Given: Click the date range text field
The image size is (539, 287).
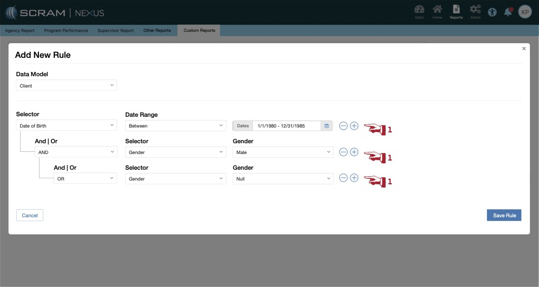Looking at the screenshot, I should click(286, 126).
